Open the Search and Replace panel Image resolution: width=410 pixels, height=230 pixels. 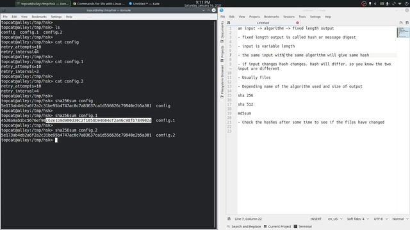[x=244, y=227]
